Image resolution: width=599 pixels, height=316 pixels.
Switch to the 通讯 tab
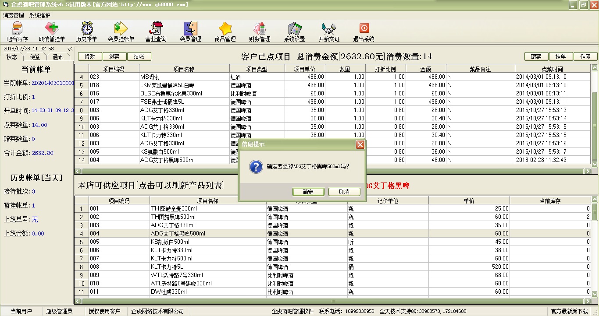pyautogui.click(x=58, y=57)
